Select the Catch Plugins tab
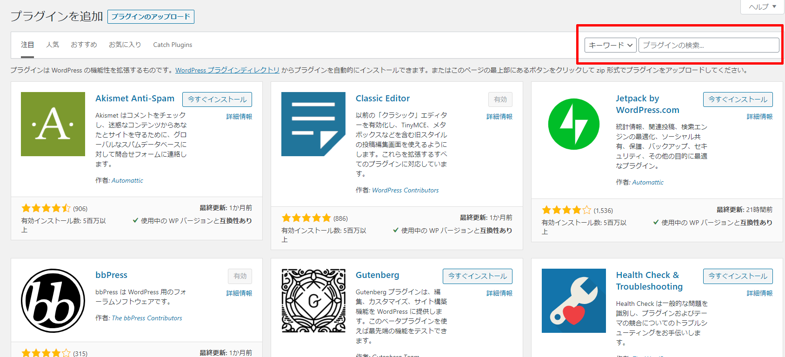 pos(173,45)
